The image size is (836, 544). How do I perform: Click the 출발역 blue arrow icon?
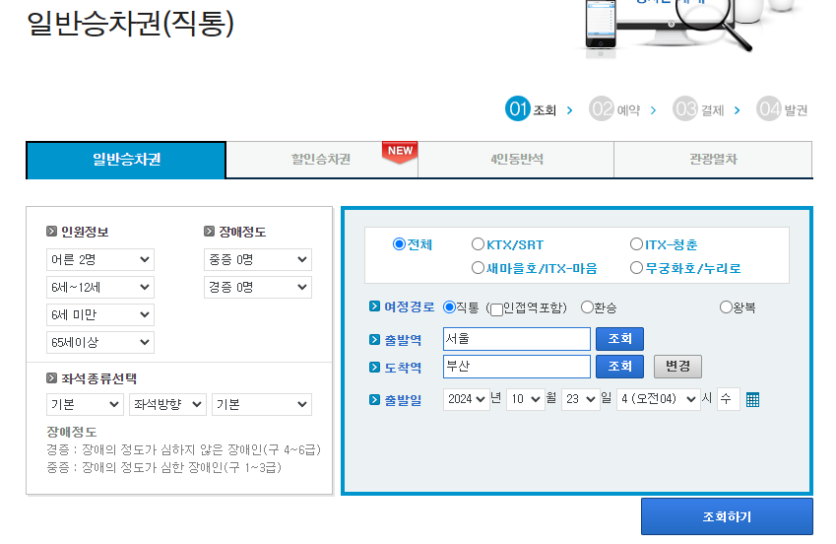click(x=374, y=340)
